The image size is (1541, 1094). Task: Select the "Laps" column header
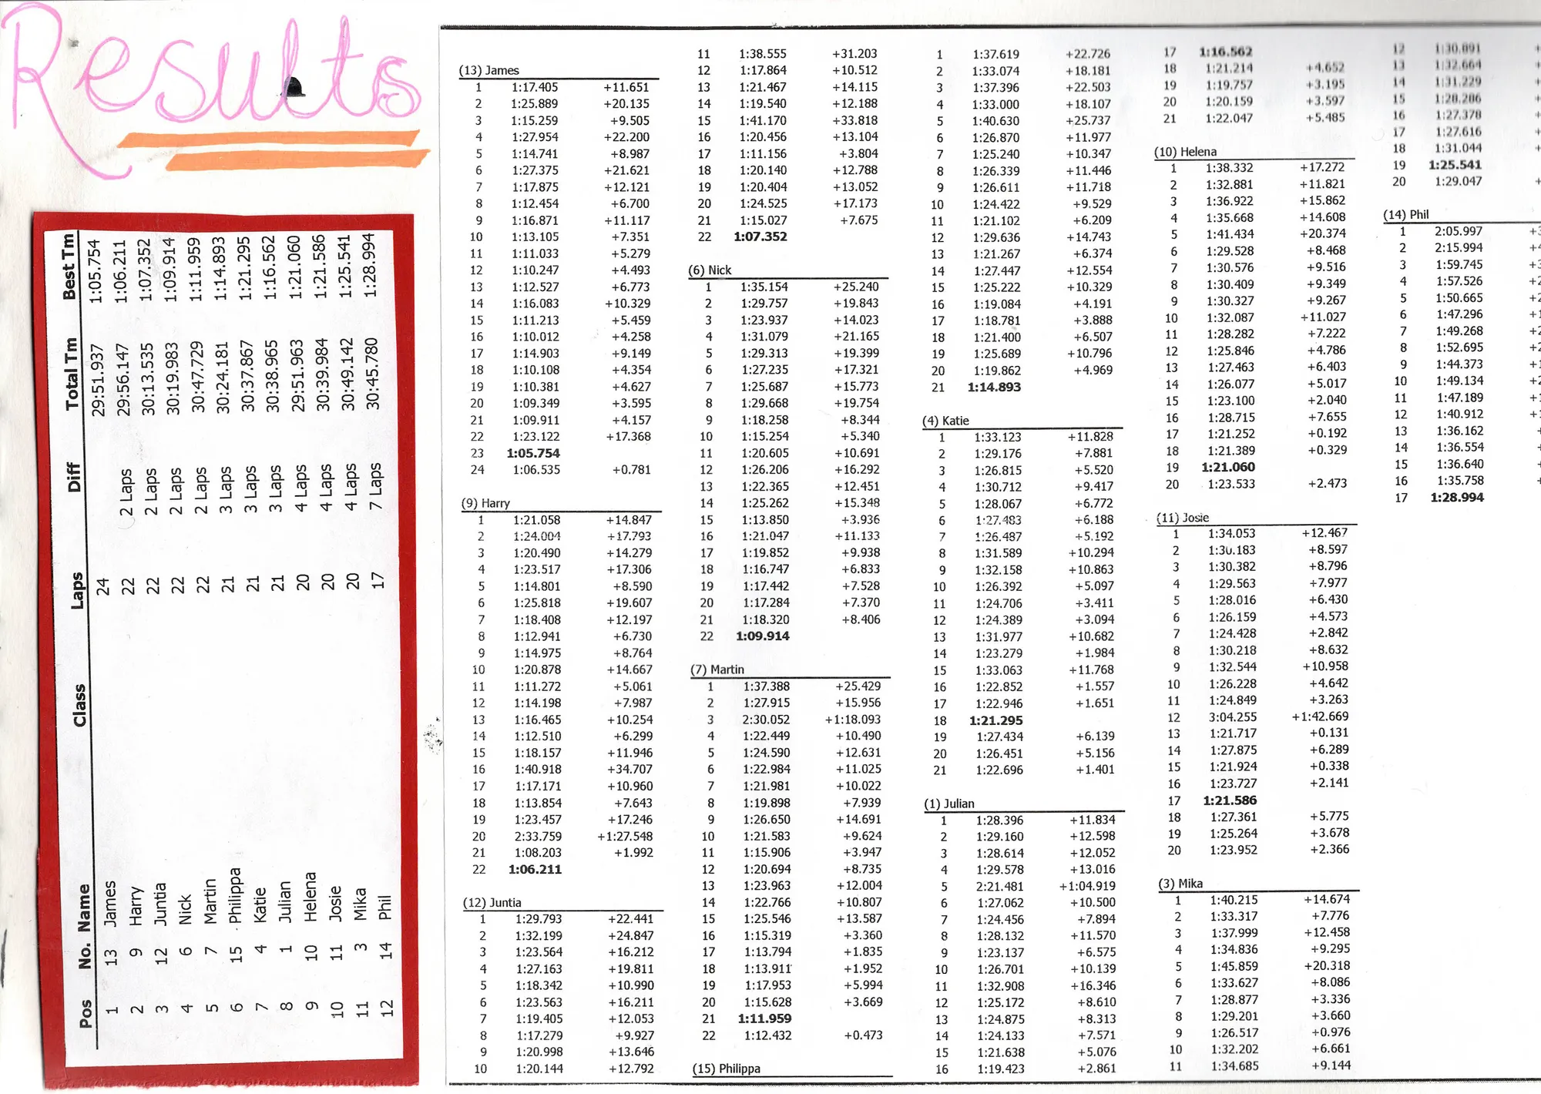[x=78, y=591]
